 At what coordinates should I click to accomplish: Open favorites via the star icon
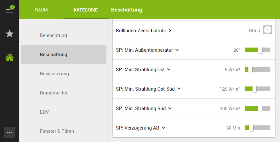click(10, 34)
